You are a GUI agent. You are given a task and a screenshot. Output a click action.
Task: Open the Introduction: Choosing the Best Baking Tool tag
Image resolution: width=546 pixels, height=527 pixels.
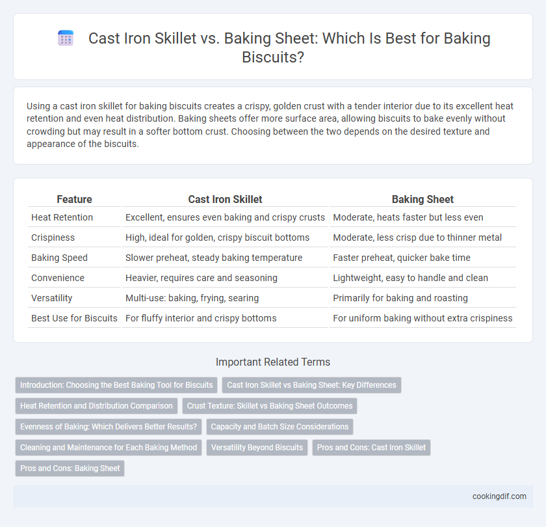(x=116, y=385)
